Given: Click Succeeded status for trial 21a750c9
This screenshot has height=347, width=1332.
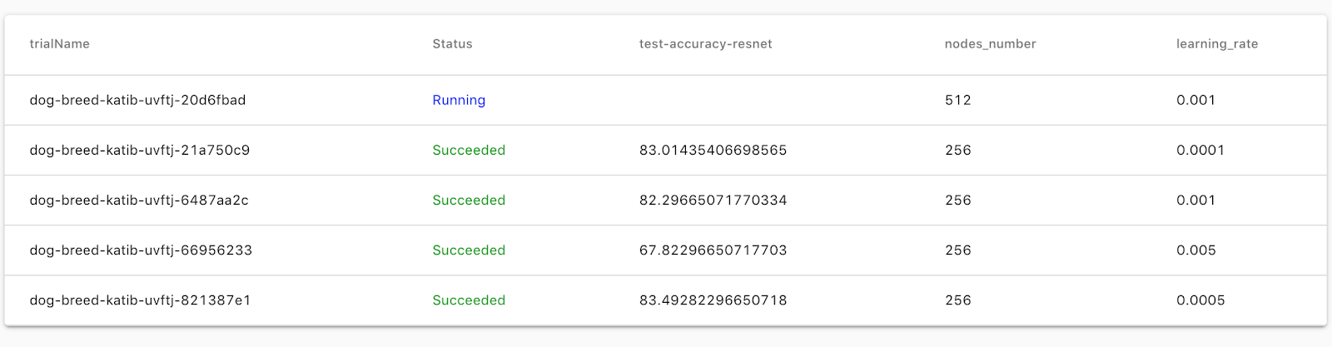Looking at the screenshot, I should point(469,150).
